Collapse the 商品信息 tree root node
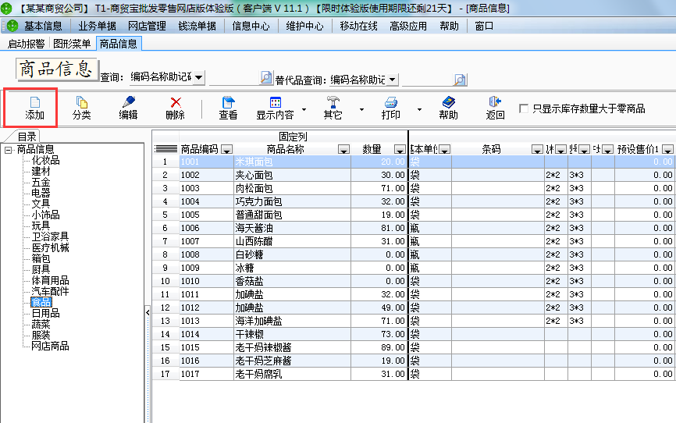The width and height of the screenshot is (676, 423). pos(8,150)
